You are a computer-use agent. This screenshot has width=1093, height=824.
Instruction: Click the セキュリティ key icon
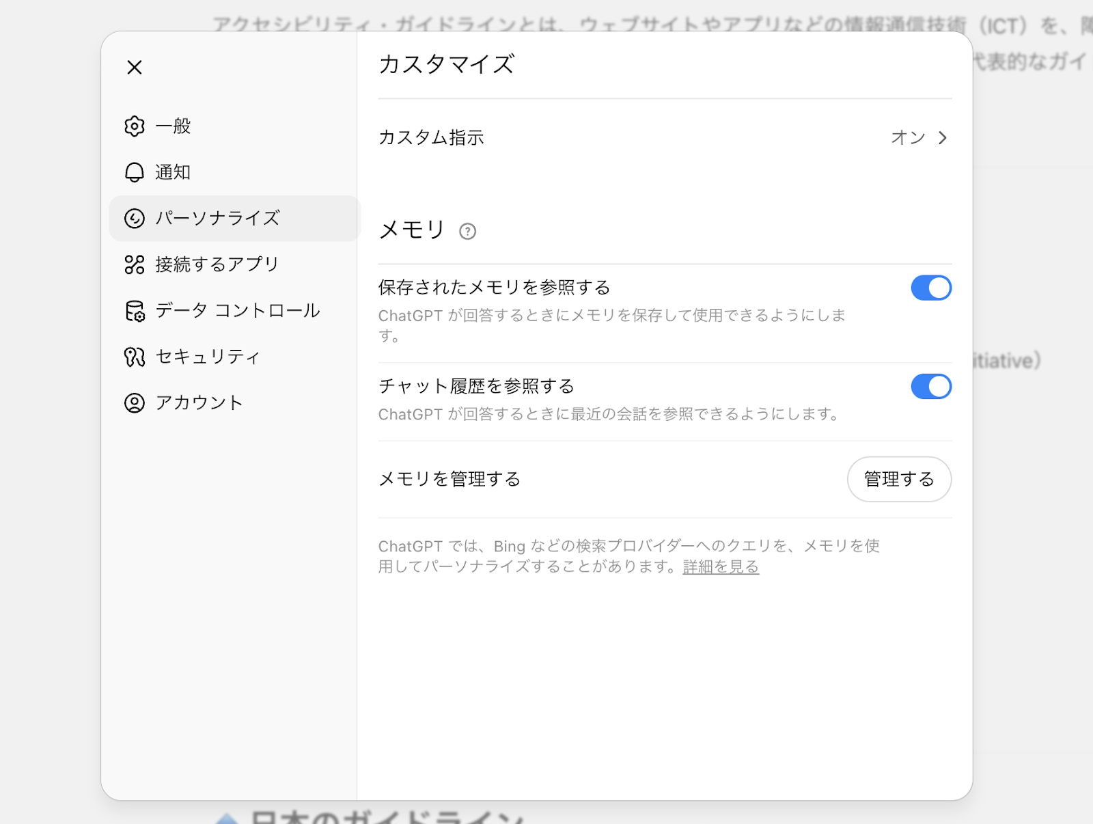(134, 356)
